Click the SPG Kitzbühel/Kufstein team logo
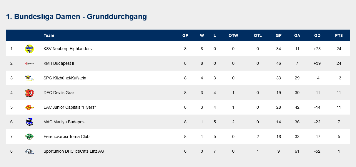 (x=29, y=78)
